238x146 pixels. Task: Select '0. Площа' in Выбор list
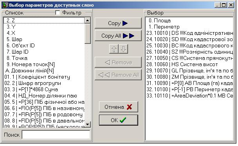pyautogui.click(x=189, y=20)
